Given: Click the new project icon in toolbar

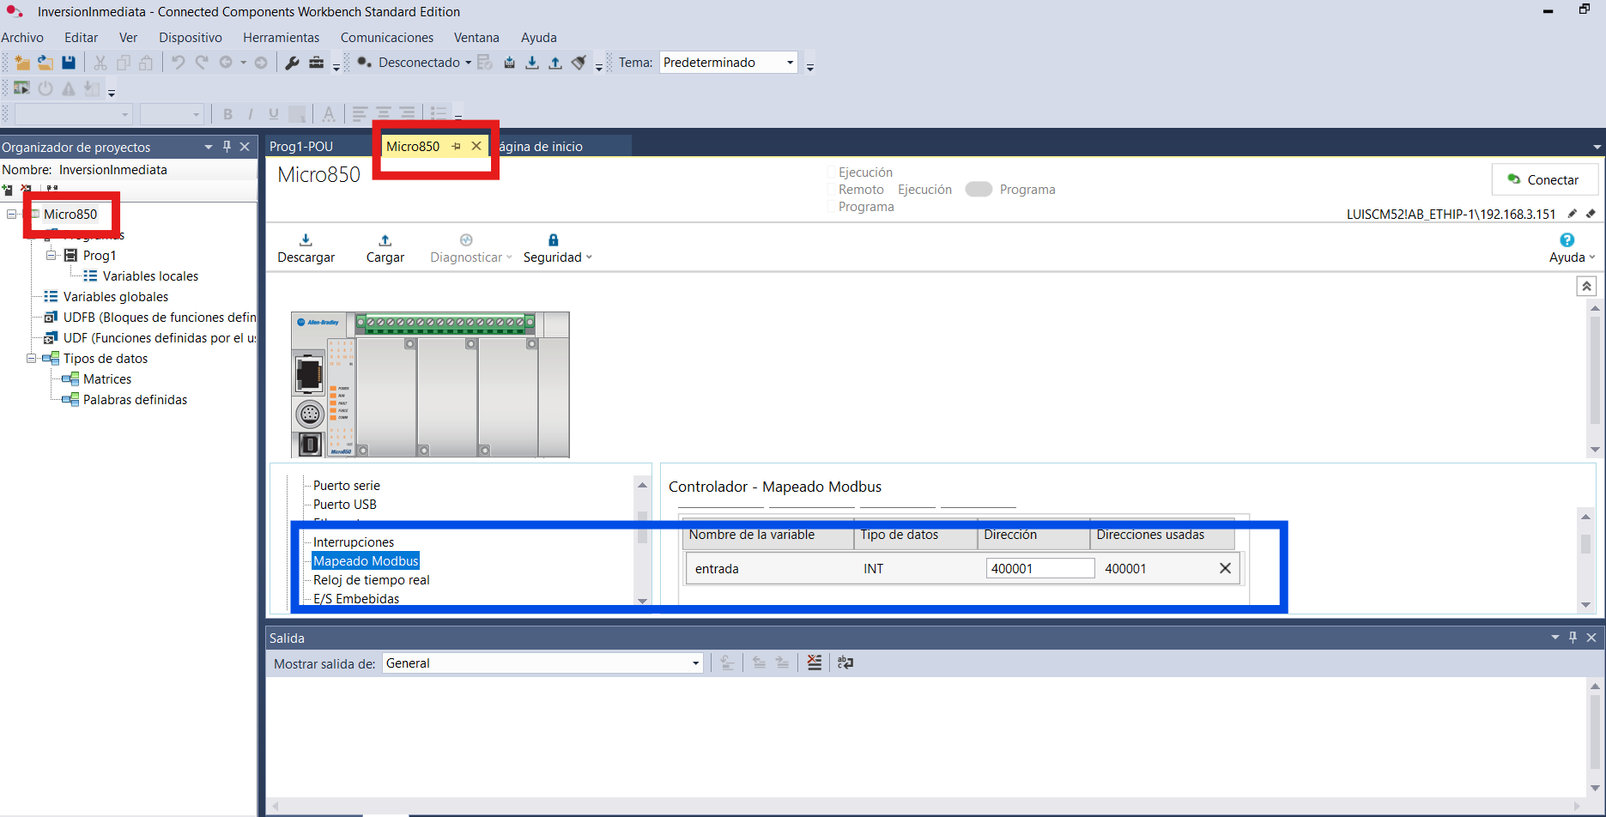Looking at the screenshot, I should tap(22, 63).
